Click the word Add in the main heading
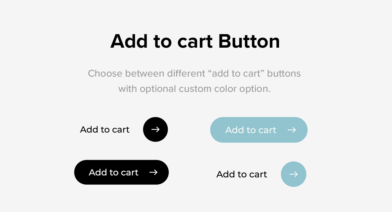The height and width of the screenshot is (212, 392). [129, 41]
